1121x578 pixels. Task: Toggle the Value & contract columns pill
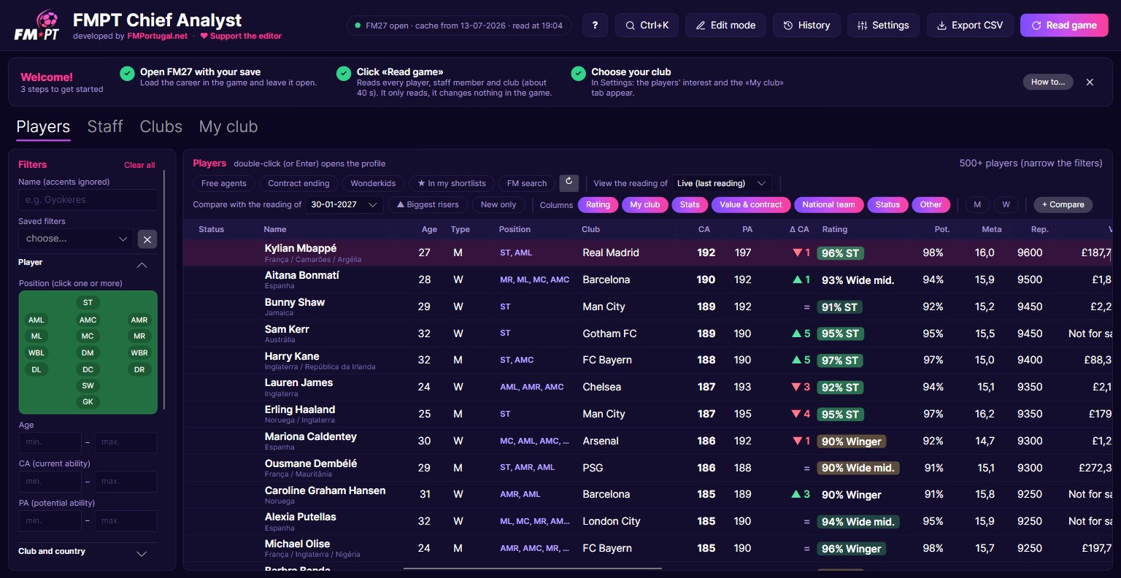750,205
